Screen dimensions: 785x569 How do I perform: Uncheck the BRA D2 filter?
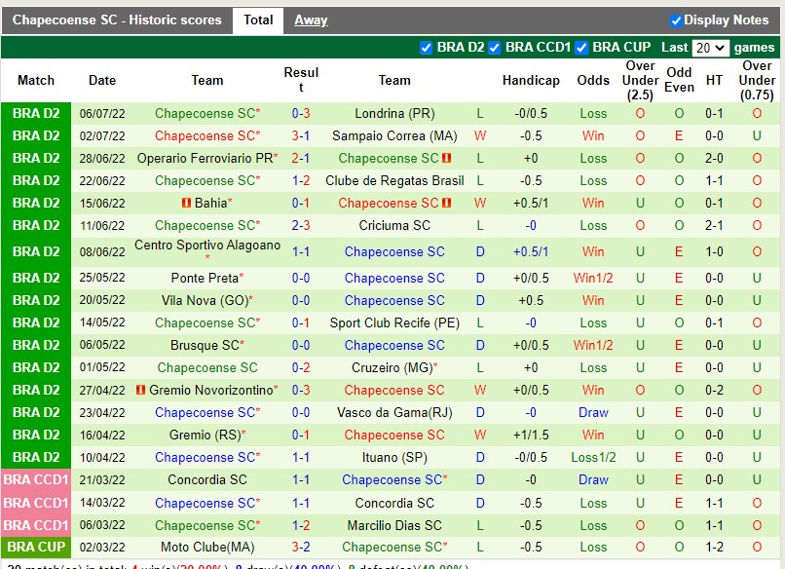click(x=426, y=47)
